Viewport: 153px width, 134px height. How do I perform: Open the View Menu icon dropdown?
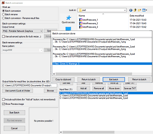(x=144, y=10)
